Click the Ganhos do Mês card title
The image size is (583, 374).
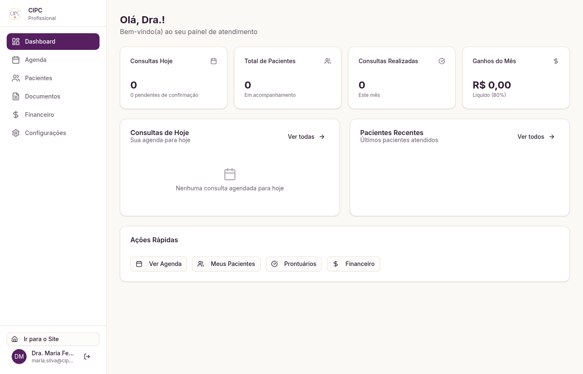click(x=494, y=61)
